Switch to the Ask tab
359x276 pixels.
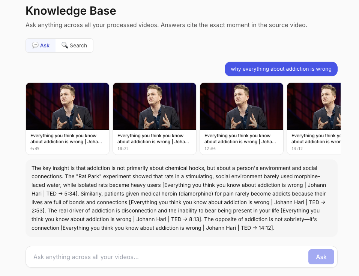tap(41, 45)
